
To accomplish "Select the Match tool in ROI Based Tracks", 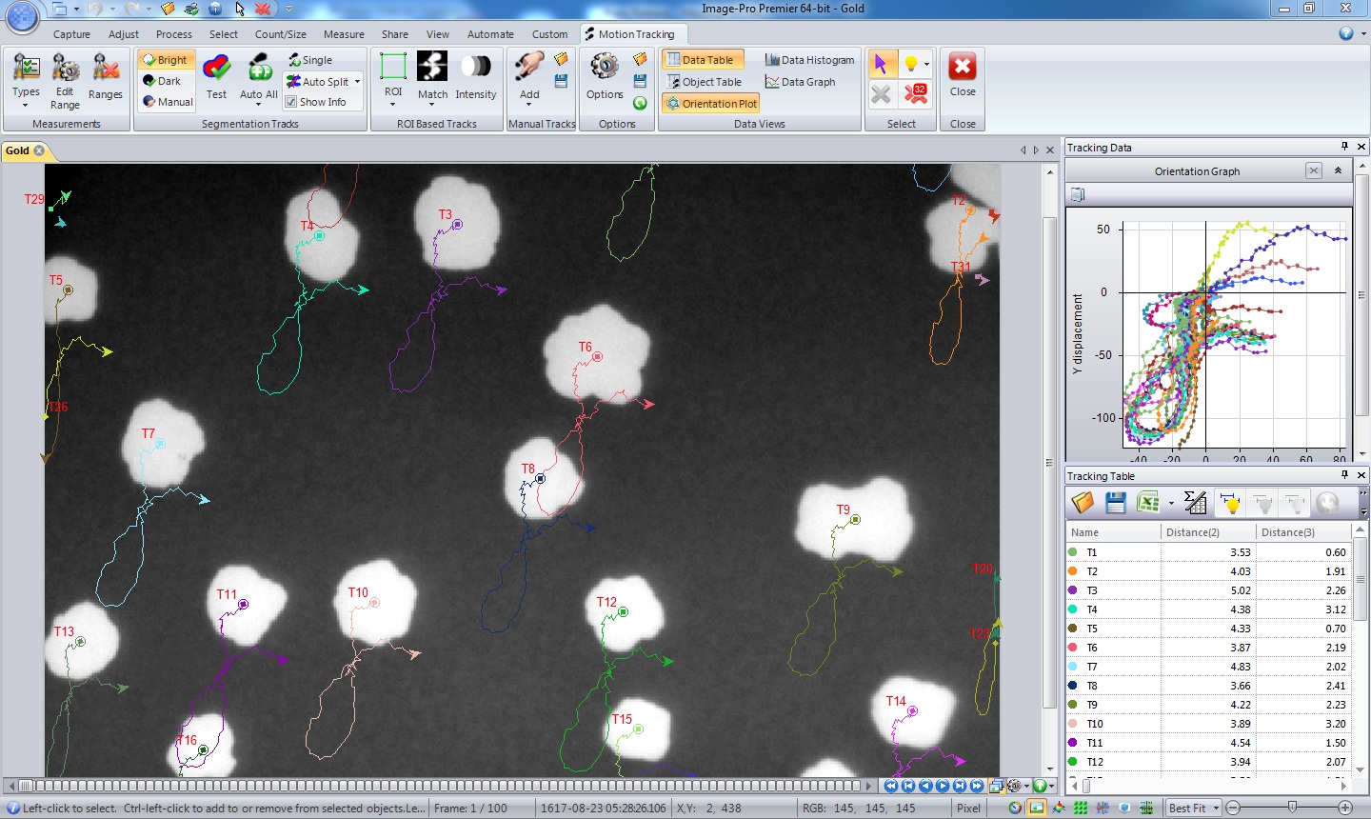I will 433,76.
